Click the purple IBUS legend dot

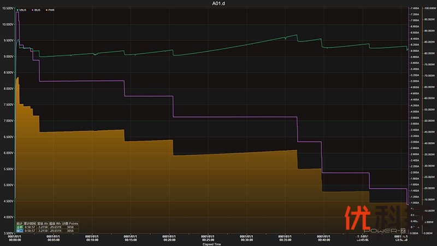click(x=32, y=10)
